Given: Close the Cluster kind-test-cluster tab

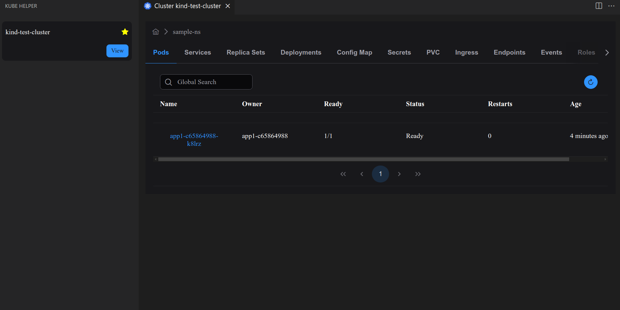Looking at the screenshot, I should pyautogui.click(x=228, y=6).
